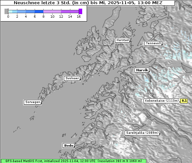Screen dimensions: 192x163
Task: Click the Harstad city label
Action: [122, 40]
